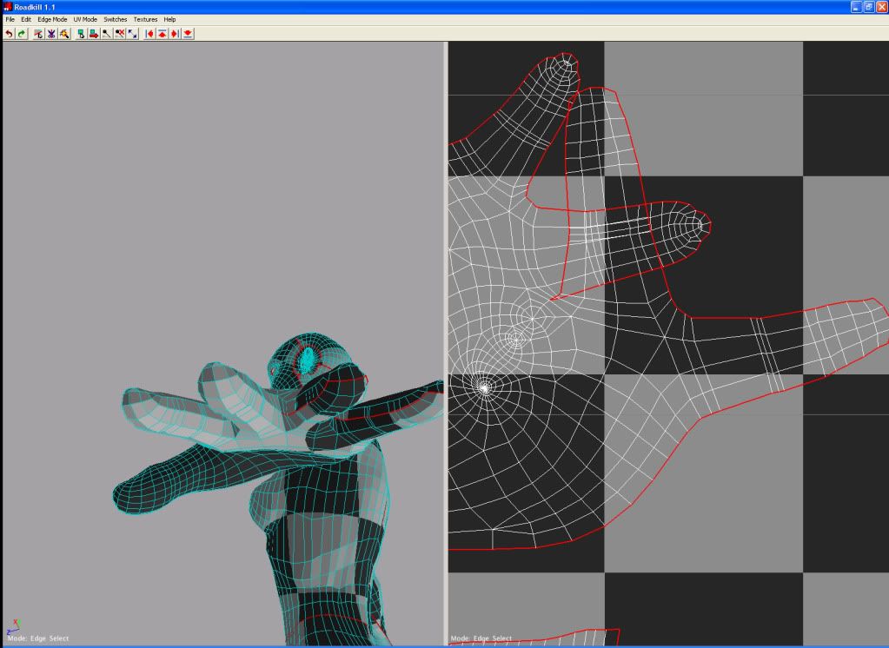
Task: Open the UV Mode menu
Action: click(x=85, y=19)
